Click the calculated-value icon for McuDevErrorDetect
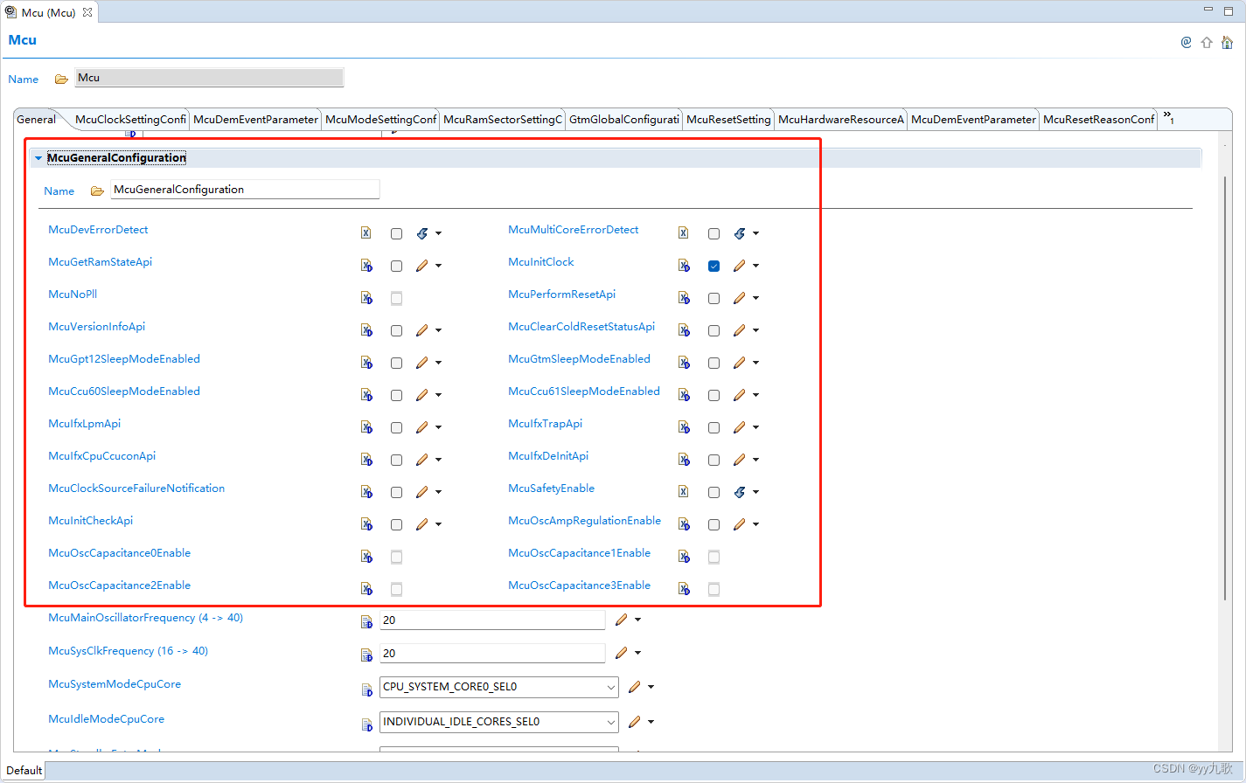Screen dimensions: 1246x783 [x=422, y=233]
